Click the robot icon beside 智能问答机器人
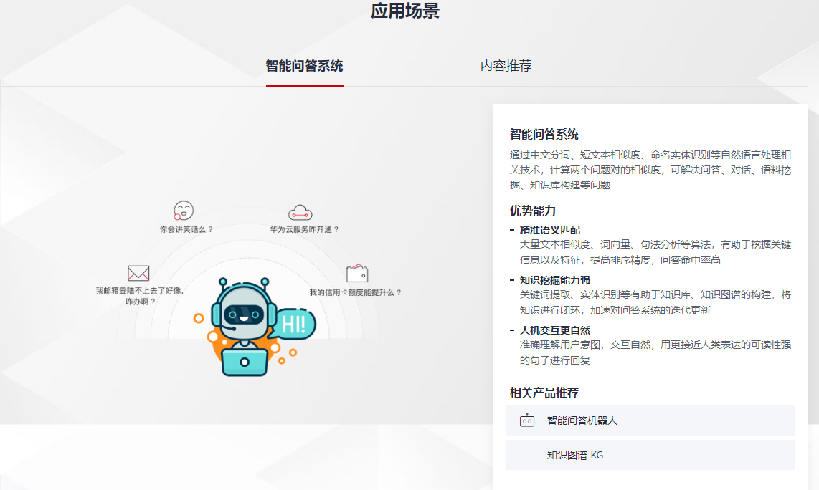This screenshot has width=819, height=490. point(527,421)
